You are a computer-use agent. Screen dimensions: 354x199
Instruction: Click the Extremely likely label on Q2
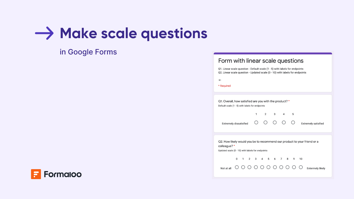(316, 168)
